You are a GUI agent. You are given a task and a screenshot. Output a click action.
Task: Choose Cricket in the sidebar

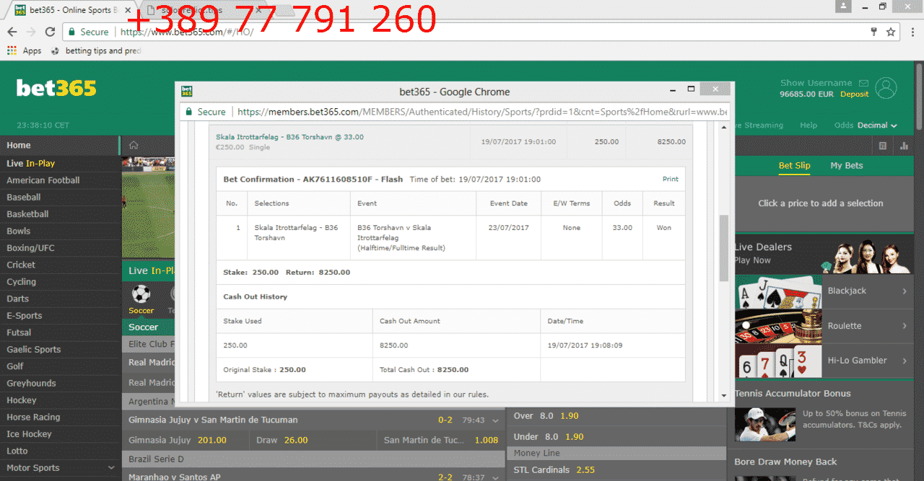[60, 265]
